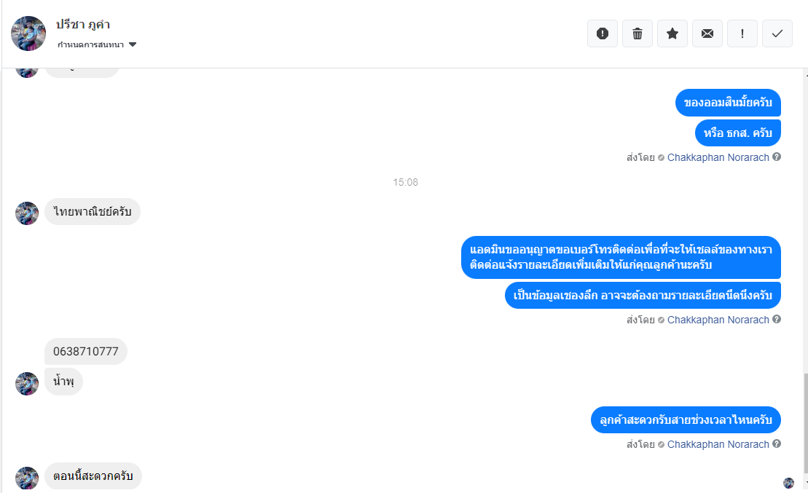Viewport: 808px width, 493px height.
Task: Delete conversation using trash icon
Action: tap(638, 33)
